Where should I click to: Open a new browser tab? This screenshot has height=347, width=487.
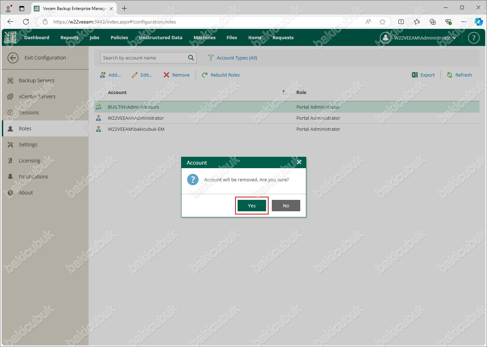coord(124,8)
